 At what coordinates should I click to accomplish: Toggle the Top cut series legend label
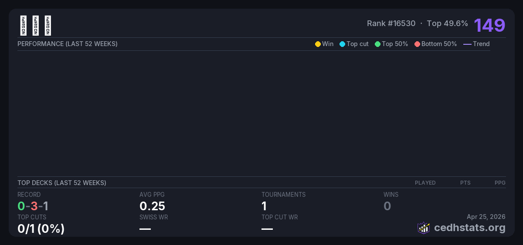pyautogui.click(x=357, y=44)
